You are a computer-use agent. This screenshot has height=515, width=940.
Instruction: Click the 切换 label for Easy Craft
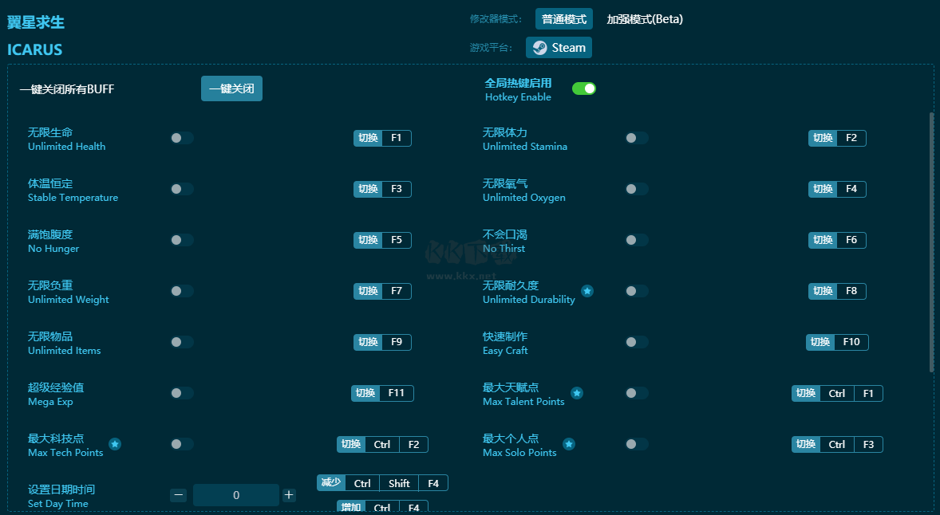tap(820, 342)
